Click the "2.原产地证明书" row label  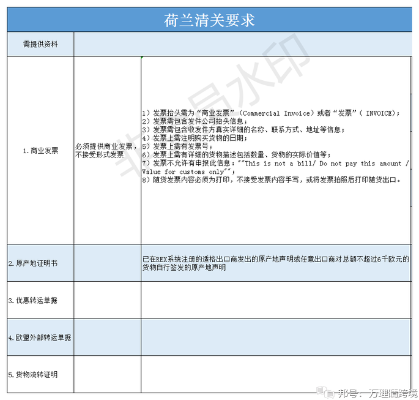pos(40,263)
